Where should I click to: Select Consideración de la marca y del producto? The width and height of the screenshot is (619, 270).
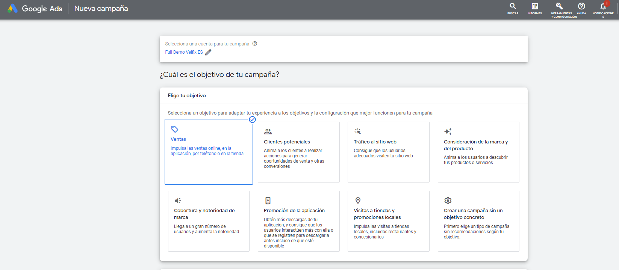coord(478,152)
